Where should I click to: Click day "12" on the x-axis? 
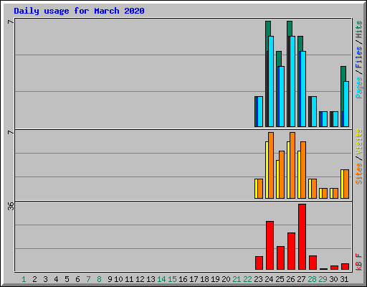point(140,279)
